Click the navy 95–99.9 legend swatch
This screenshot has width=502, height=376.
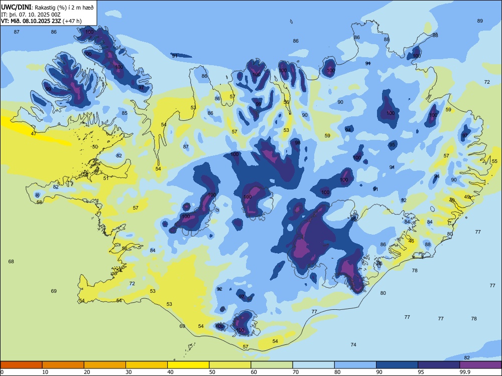pyautogui.click(x=439, y=365)
